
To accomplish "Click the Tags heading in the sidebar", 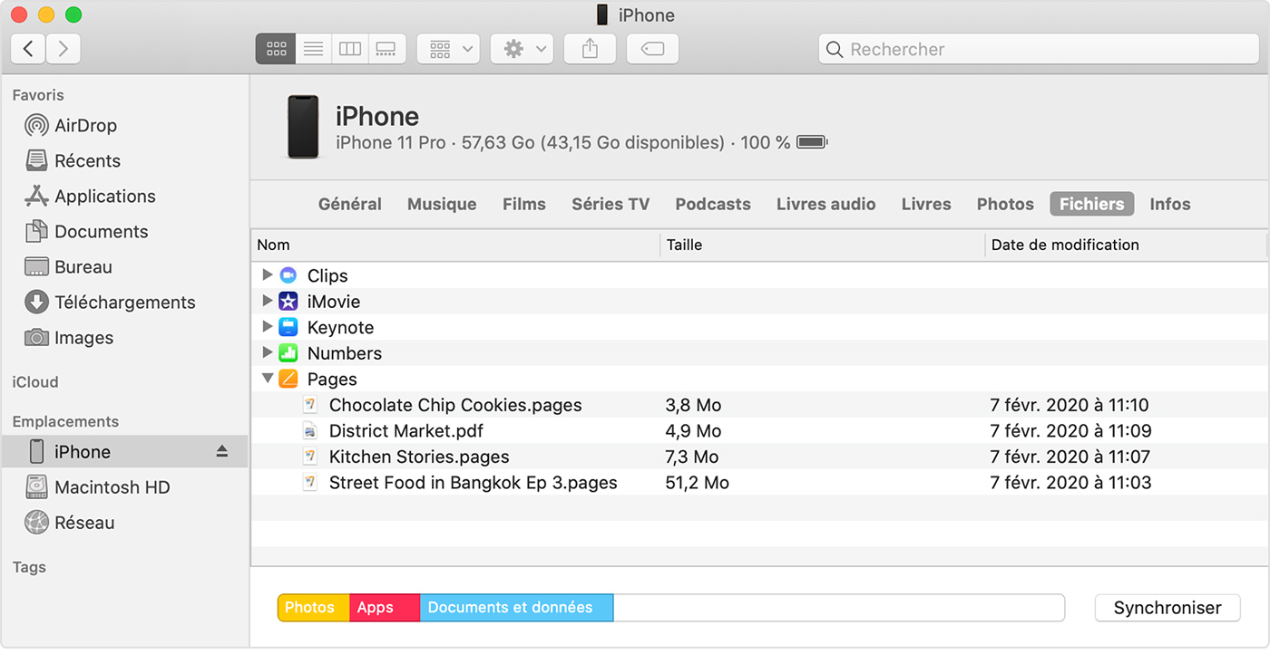I will pyautogui.click(x=29, y=567).
